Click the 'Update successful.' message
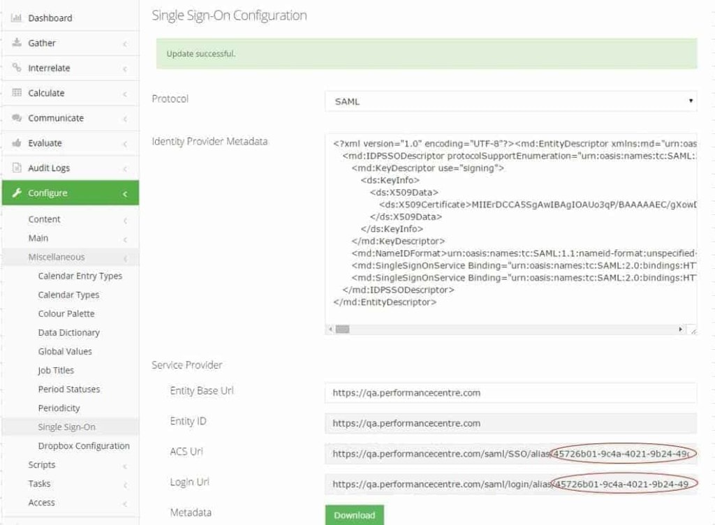Screen dimensions: 715x525 pyautogui.click(x=201, y=54)
